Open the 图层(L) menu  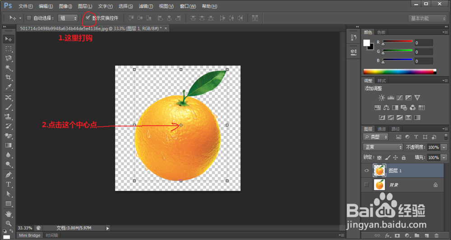pos(85,6)
